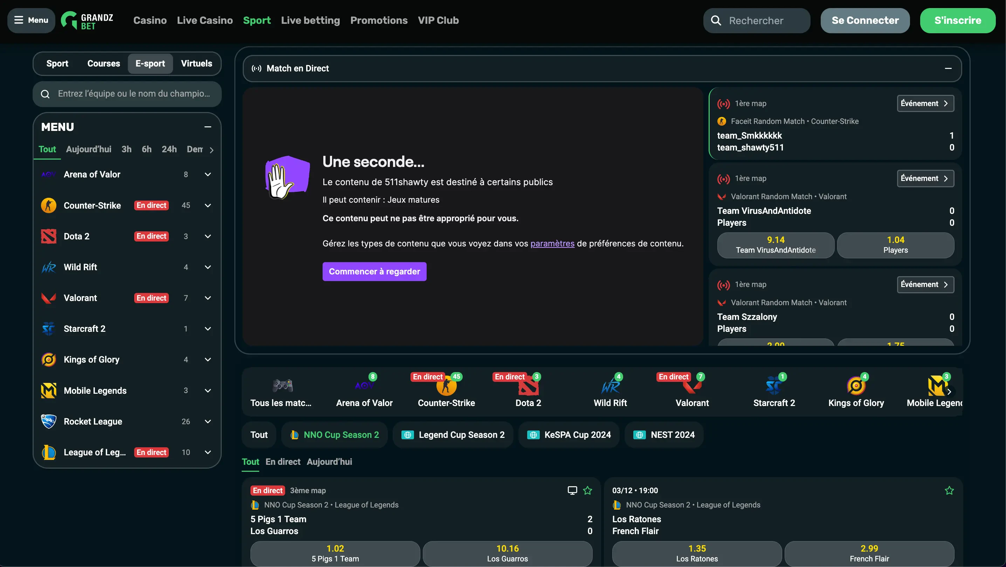The width and height of the screenshot is (1006, 567).
Task: Click Arena of Valor sidebar icon
Action: [x=49, y=174]
